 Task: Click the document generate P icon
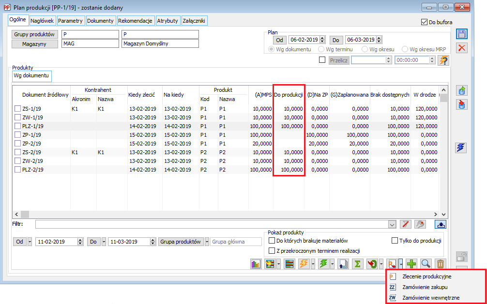[x=392, y=264]
